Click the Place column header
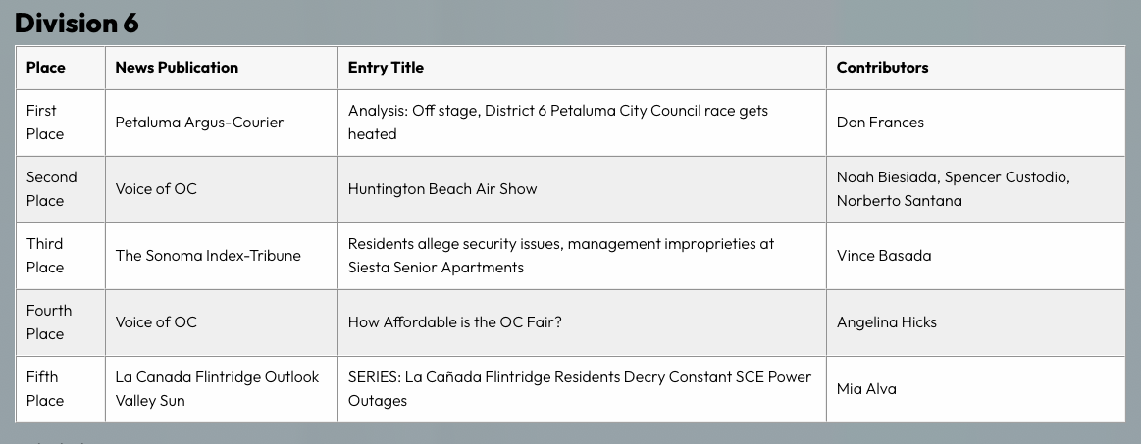Image resolution: width=1141 pixels, height=444 pixels. 46,68
